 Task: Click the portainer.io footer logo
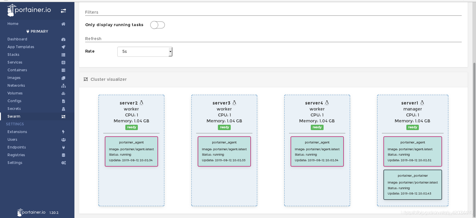(31, 212)
